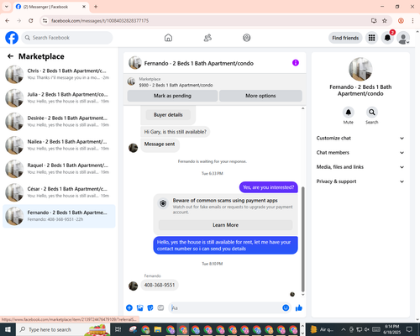Open more actions plus icon in composer
This screenshot has height=336, width=420.
[x=129, y=308]
